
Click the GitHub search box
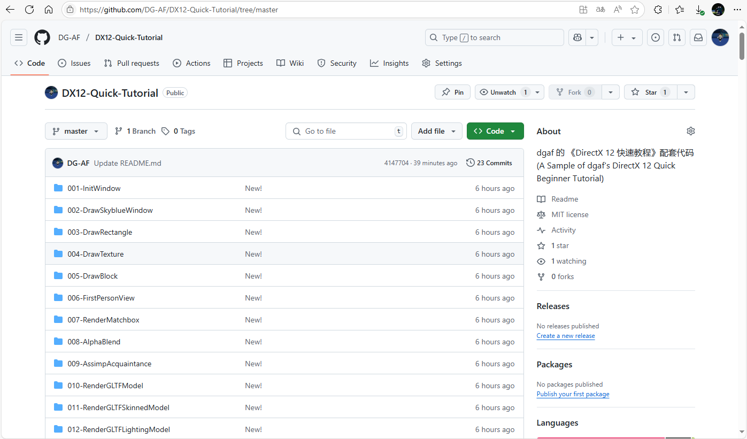point(495,37)
